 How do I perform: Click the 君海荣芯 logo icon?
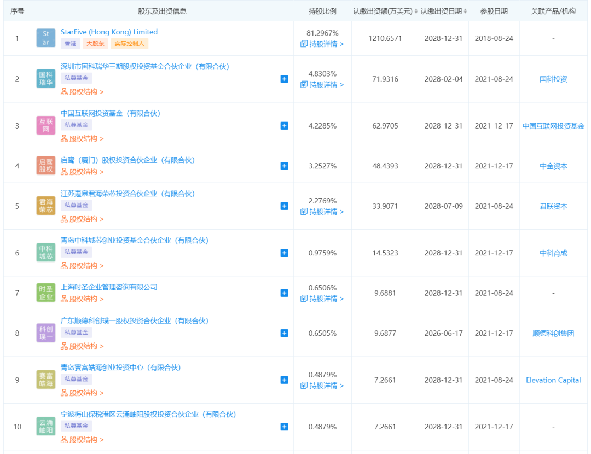46,206
